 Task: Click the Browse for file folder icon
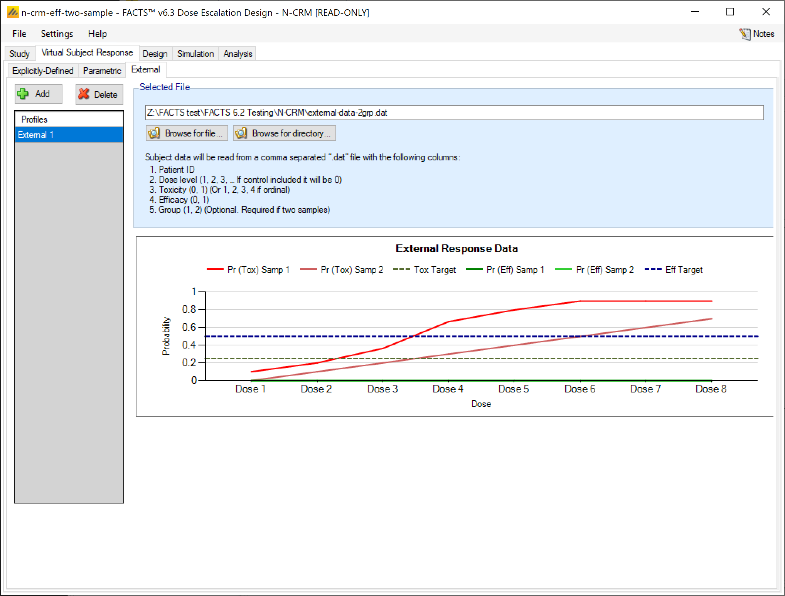coord(154,133)
